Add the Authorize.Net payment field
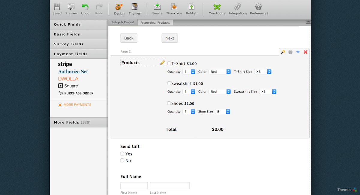This screenshot has width=360, height=195. point(73,71)
